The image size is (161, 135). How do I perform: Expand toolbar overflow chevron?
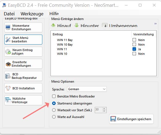(156, 24)
